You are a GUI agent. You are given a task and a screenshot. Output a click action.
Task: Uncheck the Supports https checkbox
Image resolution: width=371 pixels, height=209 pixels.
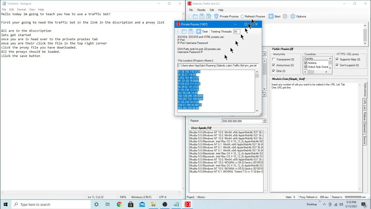[x=337, y=59]
